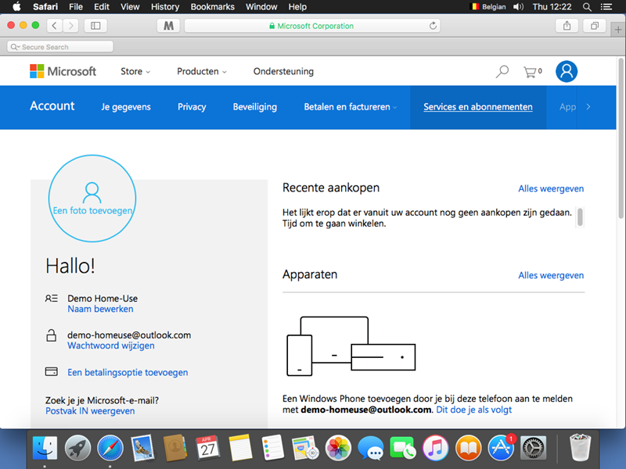This screenshot has width=626, height=469.
Task: Open Je gegevens tab
Action: tap(126, 107)
